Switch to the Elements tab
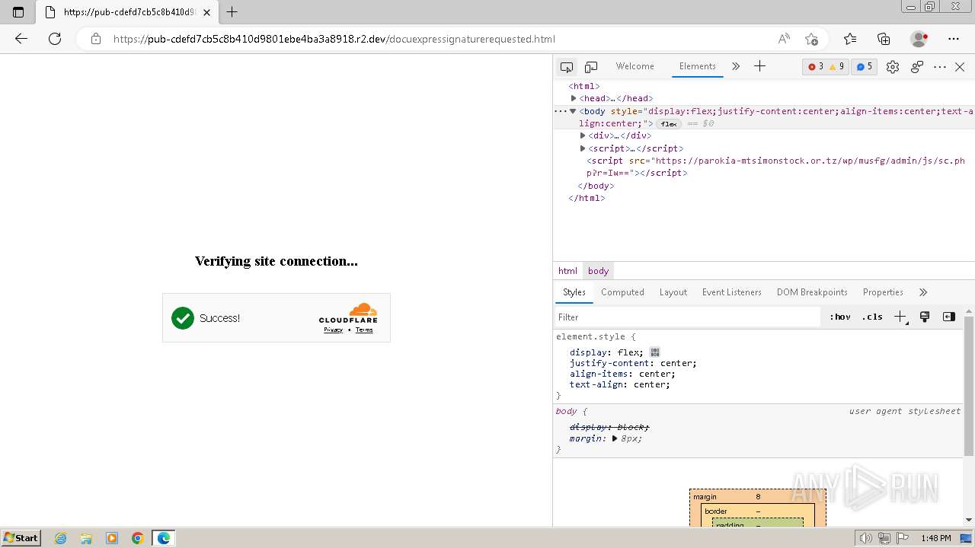Viewport: 975px width, 548px height. tap(698, 66)
